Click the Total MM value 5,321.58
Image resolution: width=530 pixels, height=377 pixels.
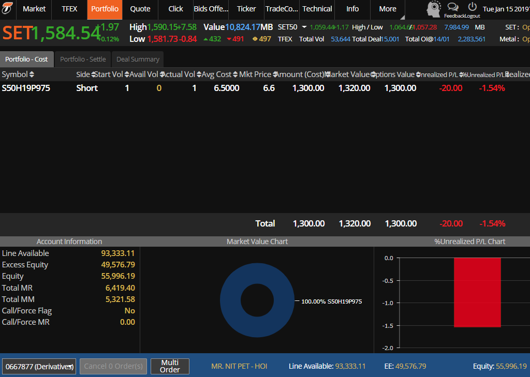tap(120, 299)
